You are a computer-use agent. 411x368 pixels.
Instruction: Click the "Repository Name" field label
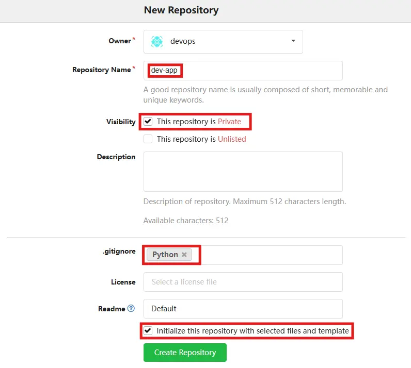[101, 70]
